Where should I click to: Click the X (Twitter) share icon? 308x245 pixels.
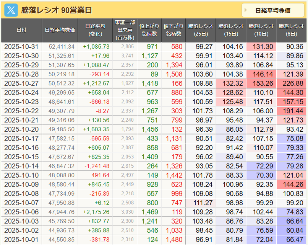[11, 10]
